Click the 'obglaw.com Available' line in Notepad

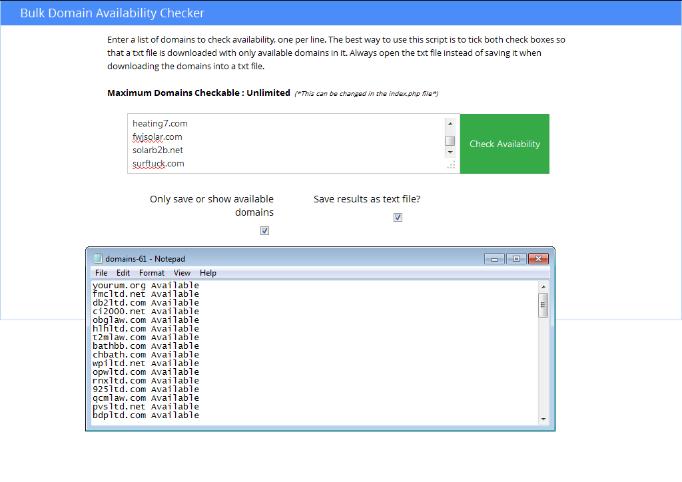[x=146, y=320]
